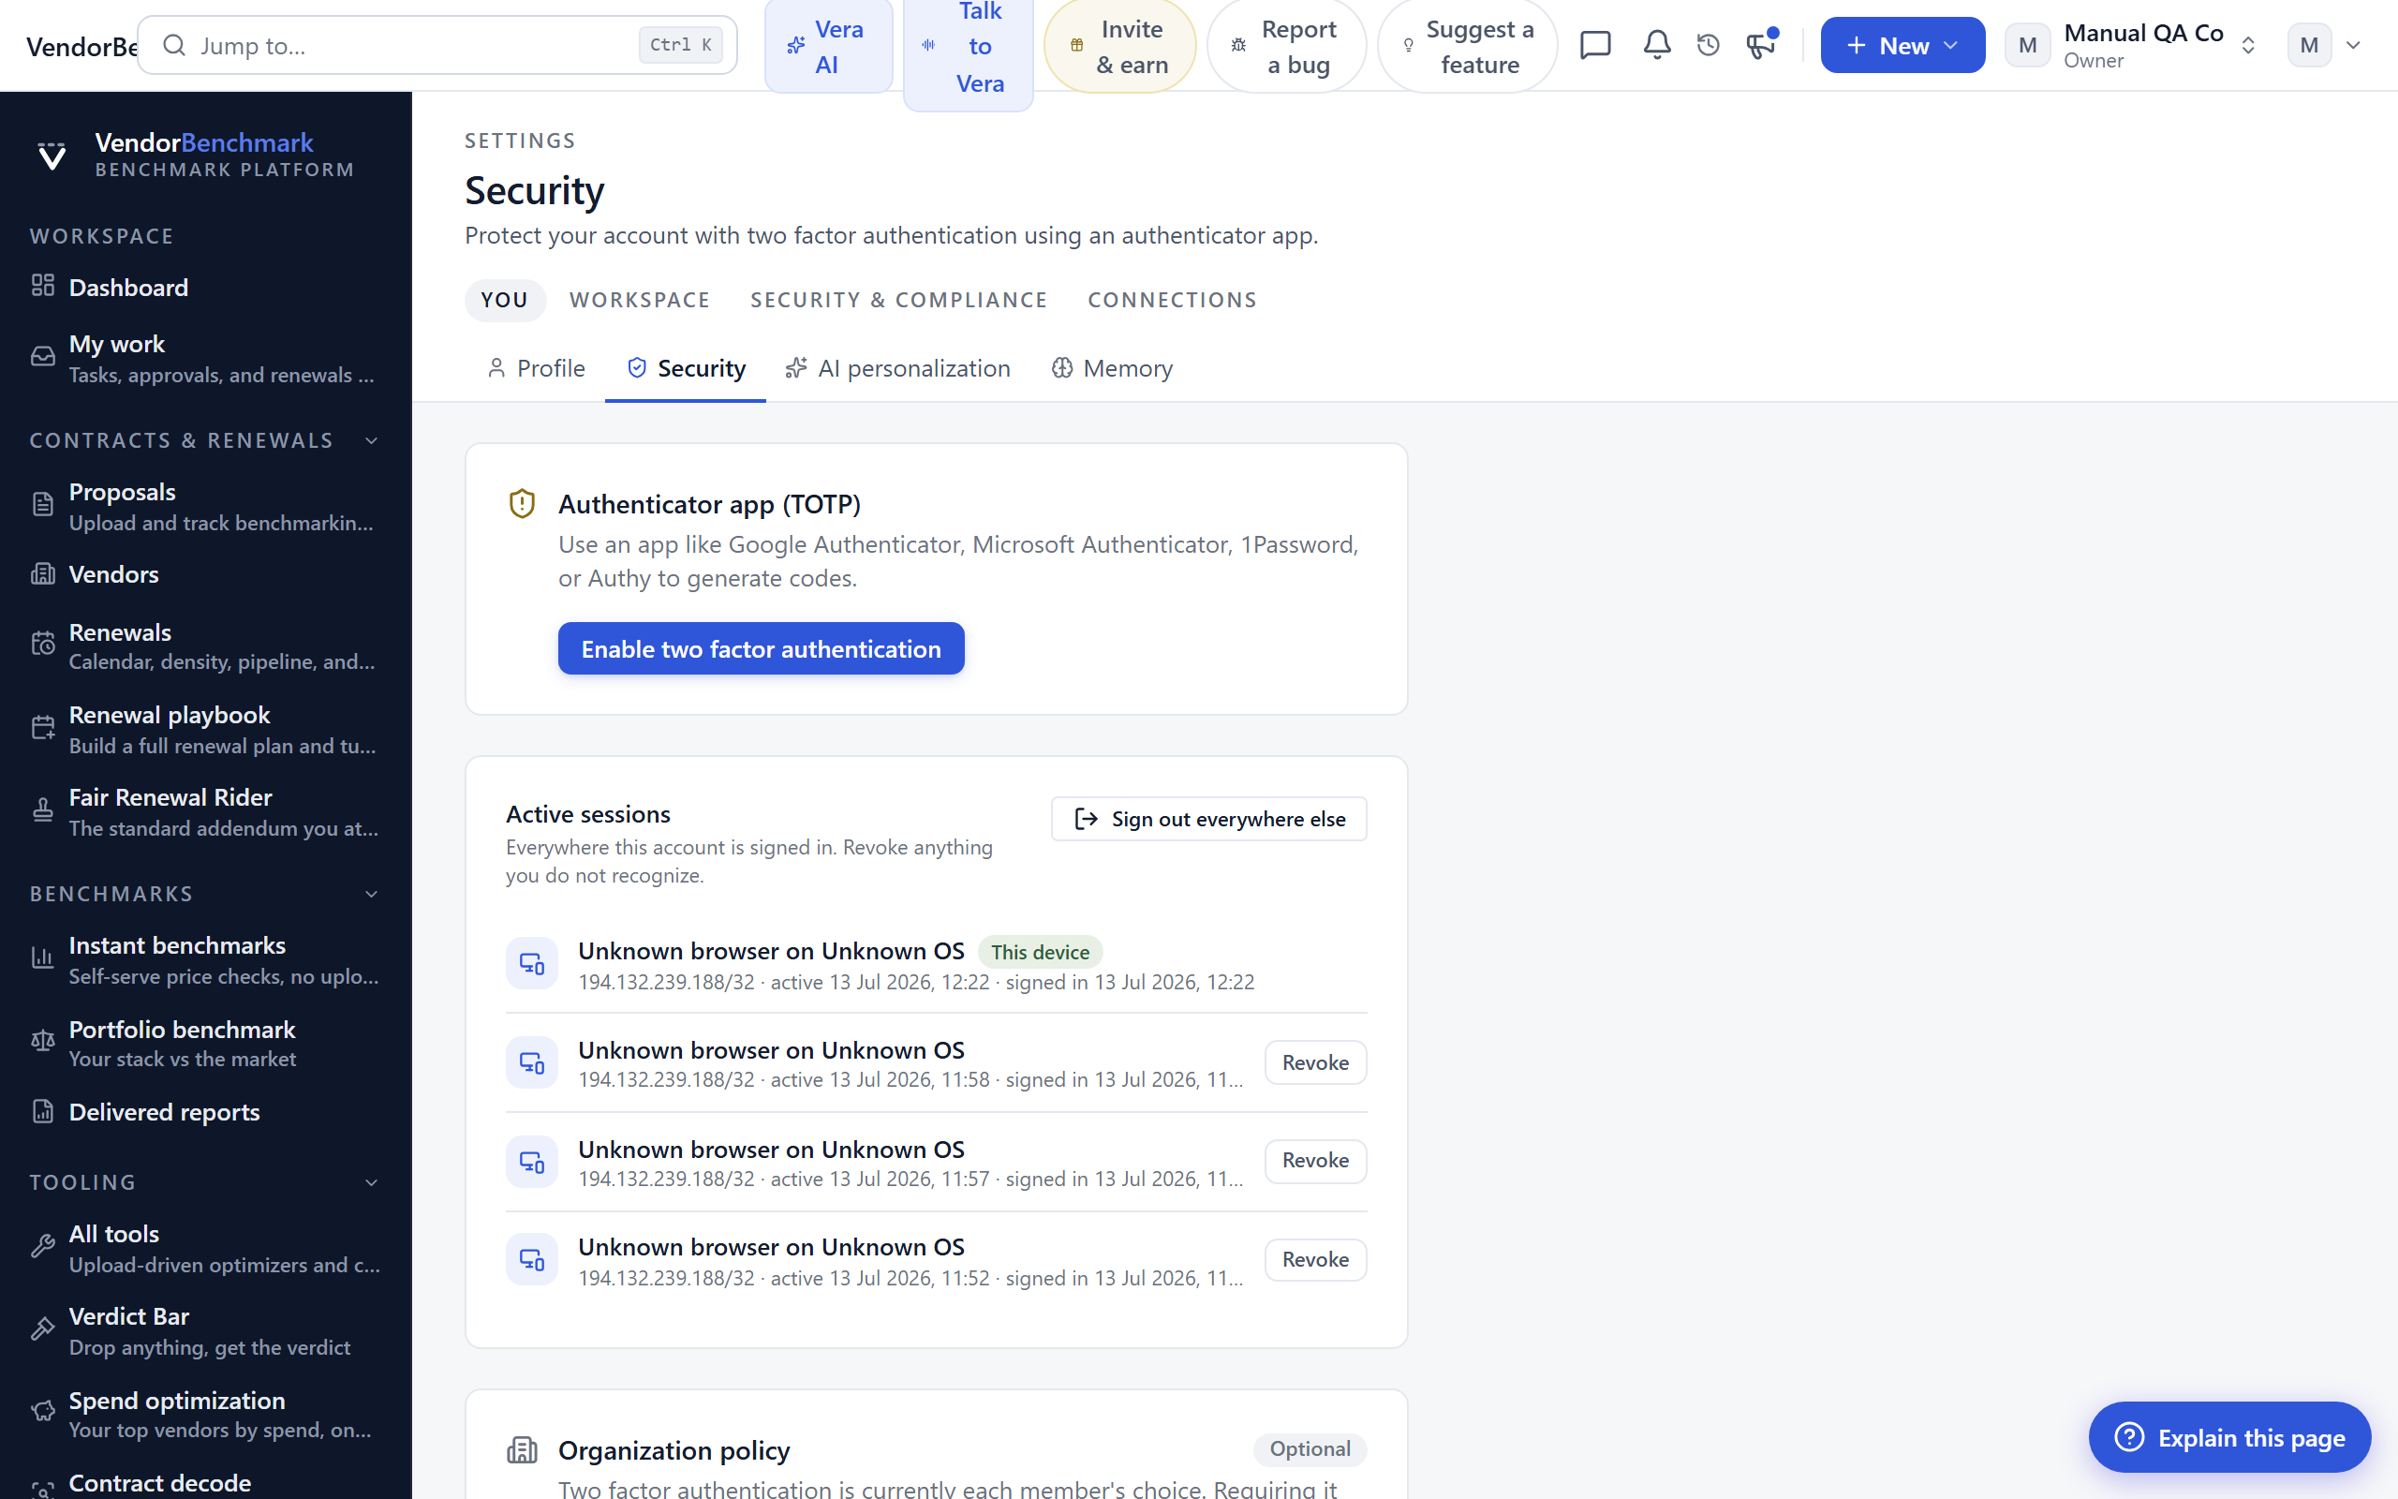Click the My work inbox icon

click(x=42, y=358)
